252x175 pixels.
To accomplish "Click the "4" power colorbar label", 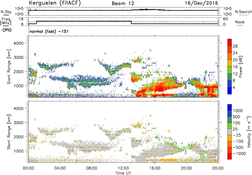I will click(234, 87).
